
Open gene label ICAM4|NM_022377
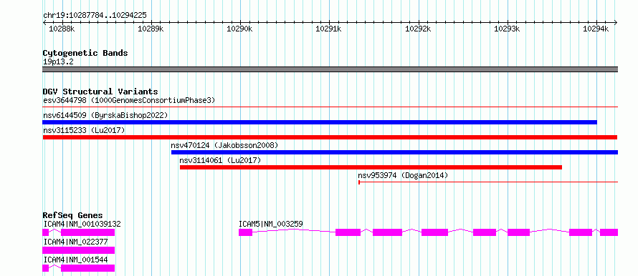(x=75, y=242)
